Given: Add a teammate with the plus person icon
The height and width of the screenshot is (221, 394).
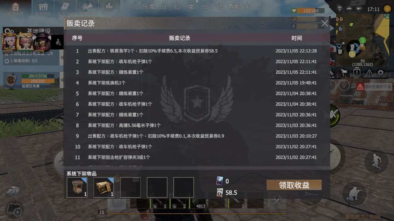Looking at the screenshot, I should coord(58,42).
